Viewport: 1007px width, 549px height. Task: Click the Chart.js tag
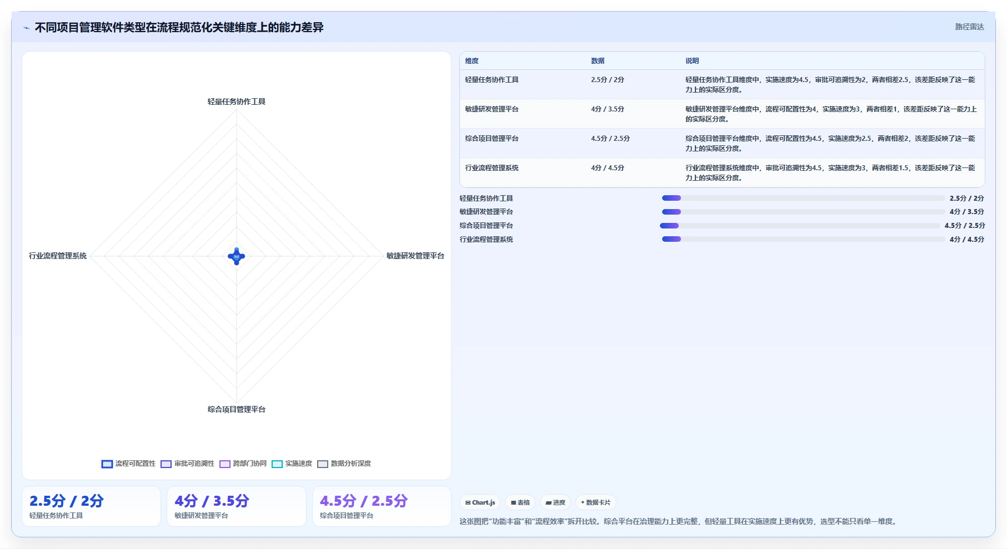(x=480, y=502)
